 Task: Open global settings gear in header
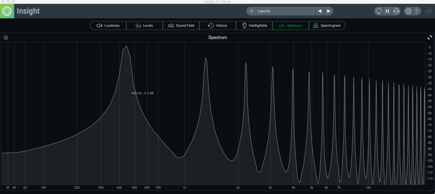(408, 11)
